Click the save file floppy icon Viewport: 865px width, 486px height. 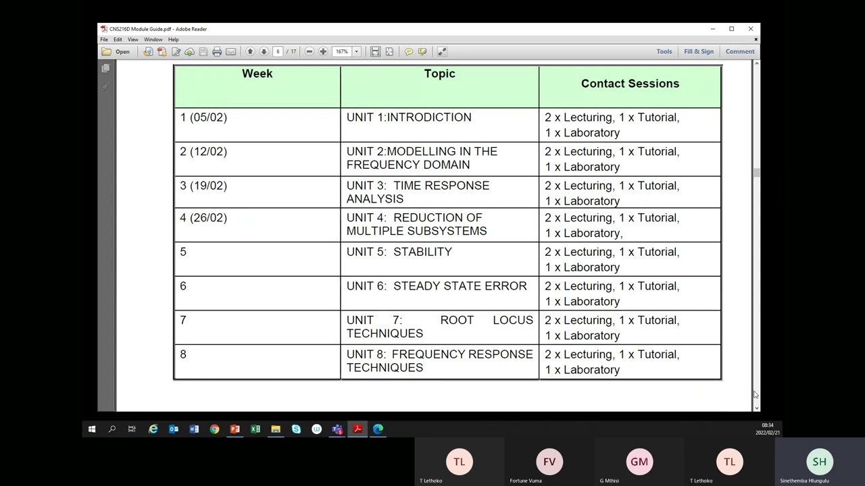tap(203, 51)
